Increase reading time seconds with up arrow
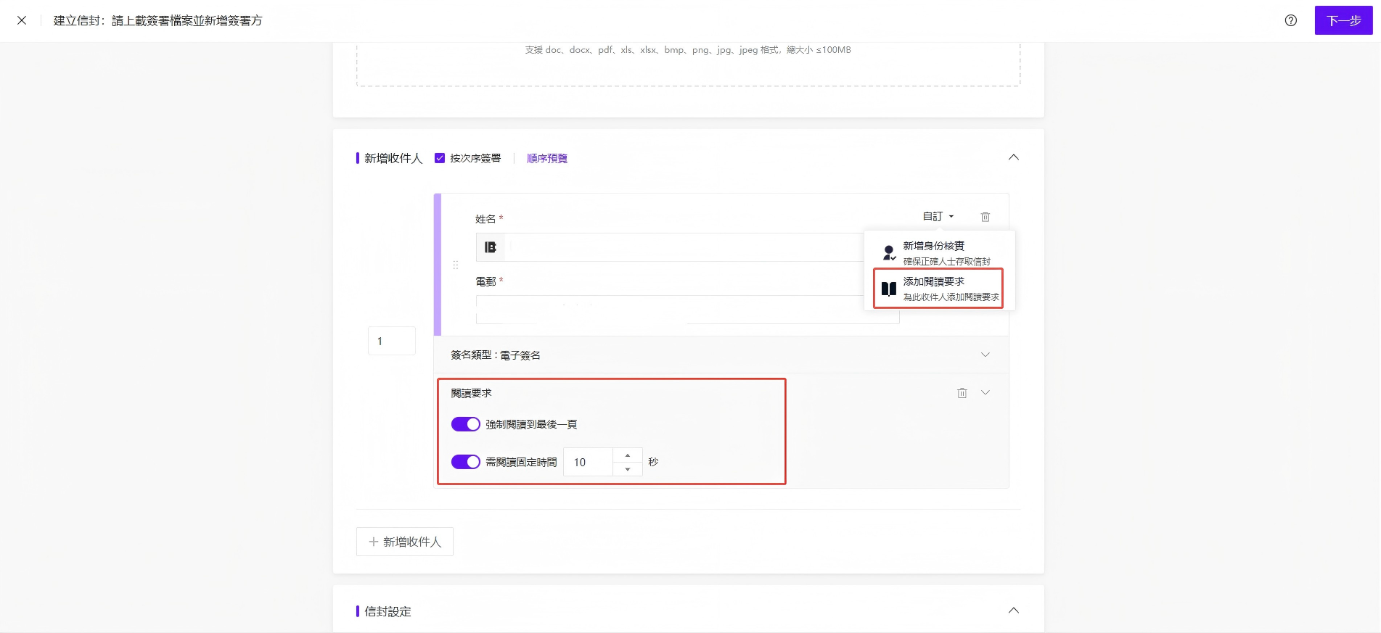 [x=628, y=455]
